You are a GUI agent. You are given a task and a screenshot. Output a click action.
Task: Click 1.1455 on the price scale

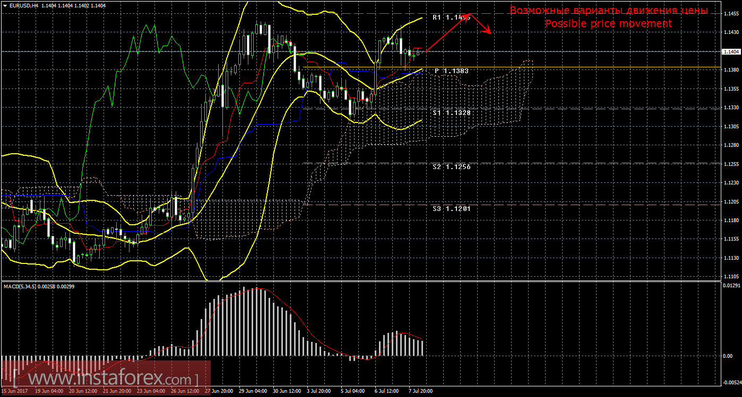coord(732,14)
